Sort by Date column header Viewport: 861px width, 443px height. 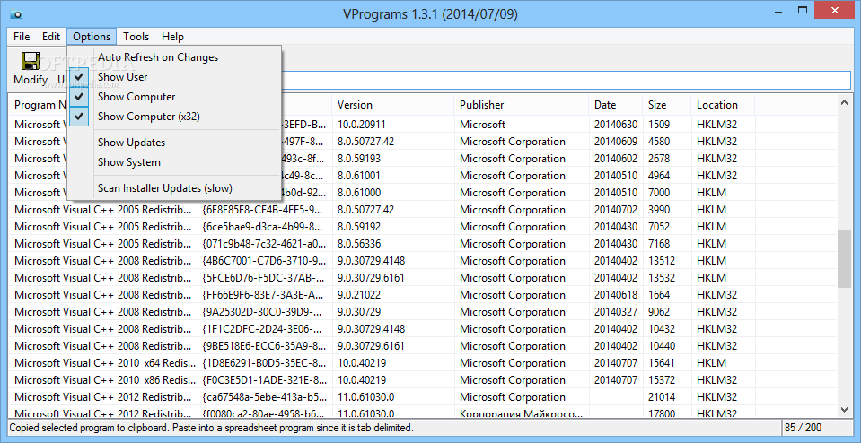point(616,105)
